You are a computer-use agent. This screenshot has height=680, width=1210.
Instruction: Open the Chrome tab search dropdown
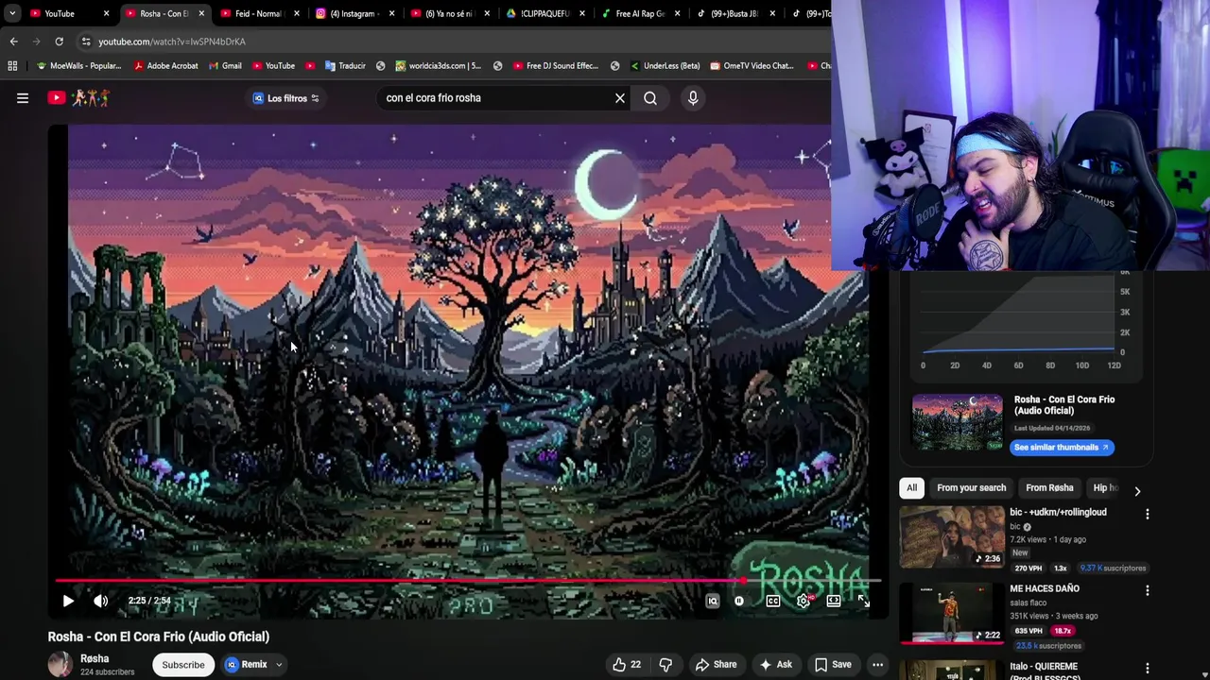point(12,13)
